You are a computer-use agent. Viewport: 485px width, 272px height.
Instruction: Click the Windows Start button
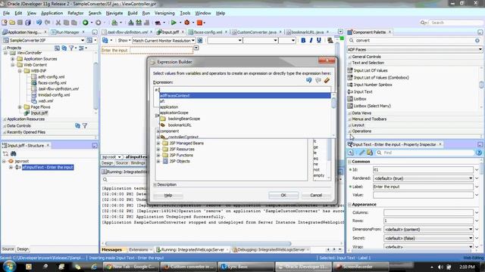pyautogui.click(x=9, y=266)
